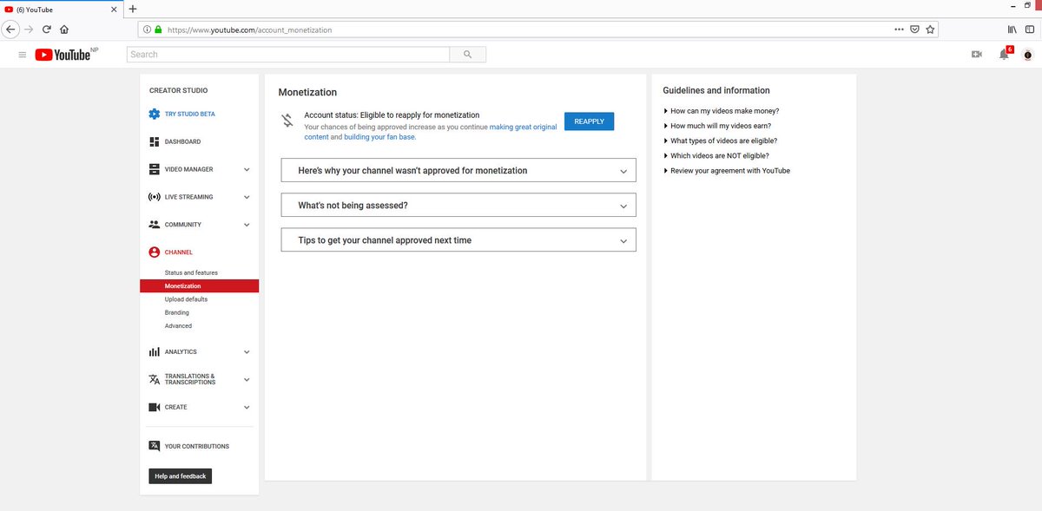This screenshot has height=511, width=1042.
Task: Expand the Community section chevron
Action: (247, 225)
